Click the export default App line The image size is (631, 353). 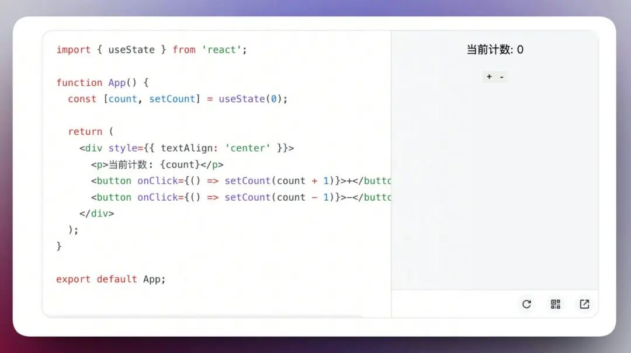(x=110, y=279)
